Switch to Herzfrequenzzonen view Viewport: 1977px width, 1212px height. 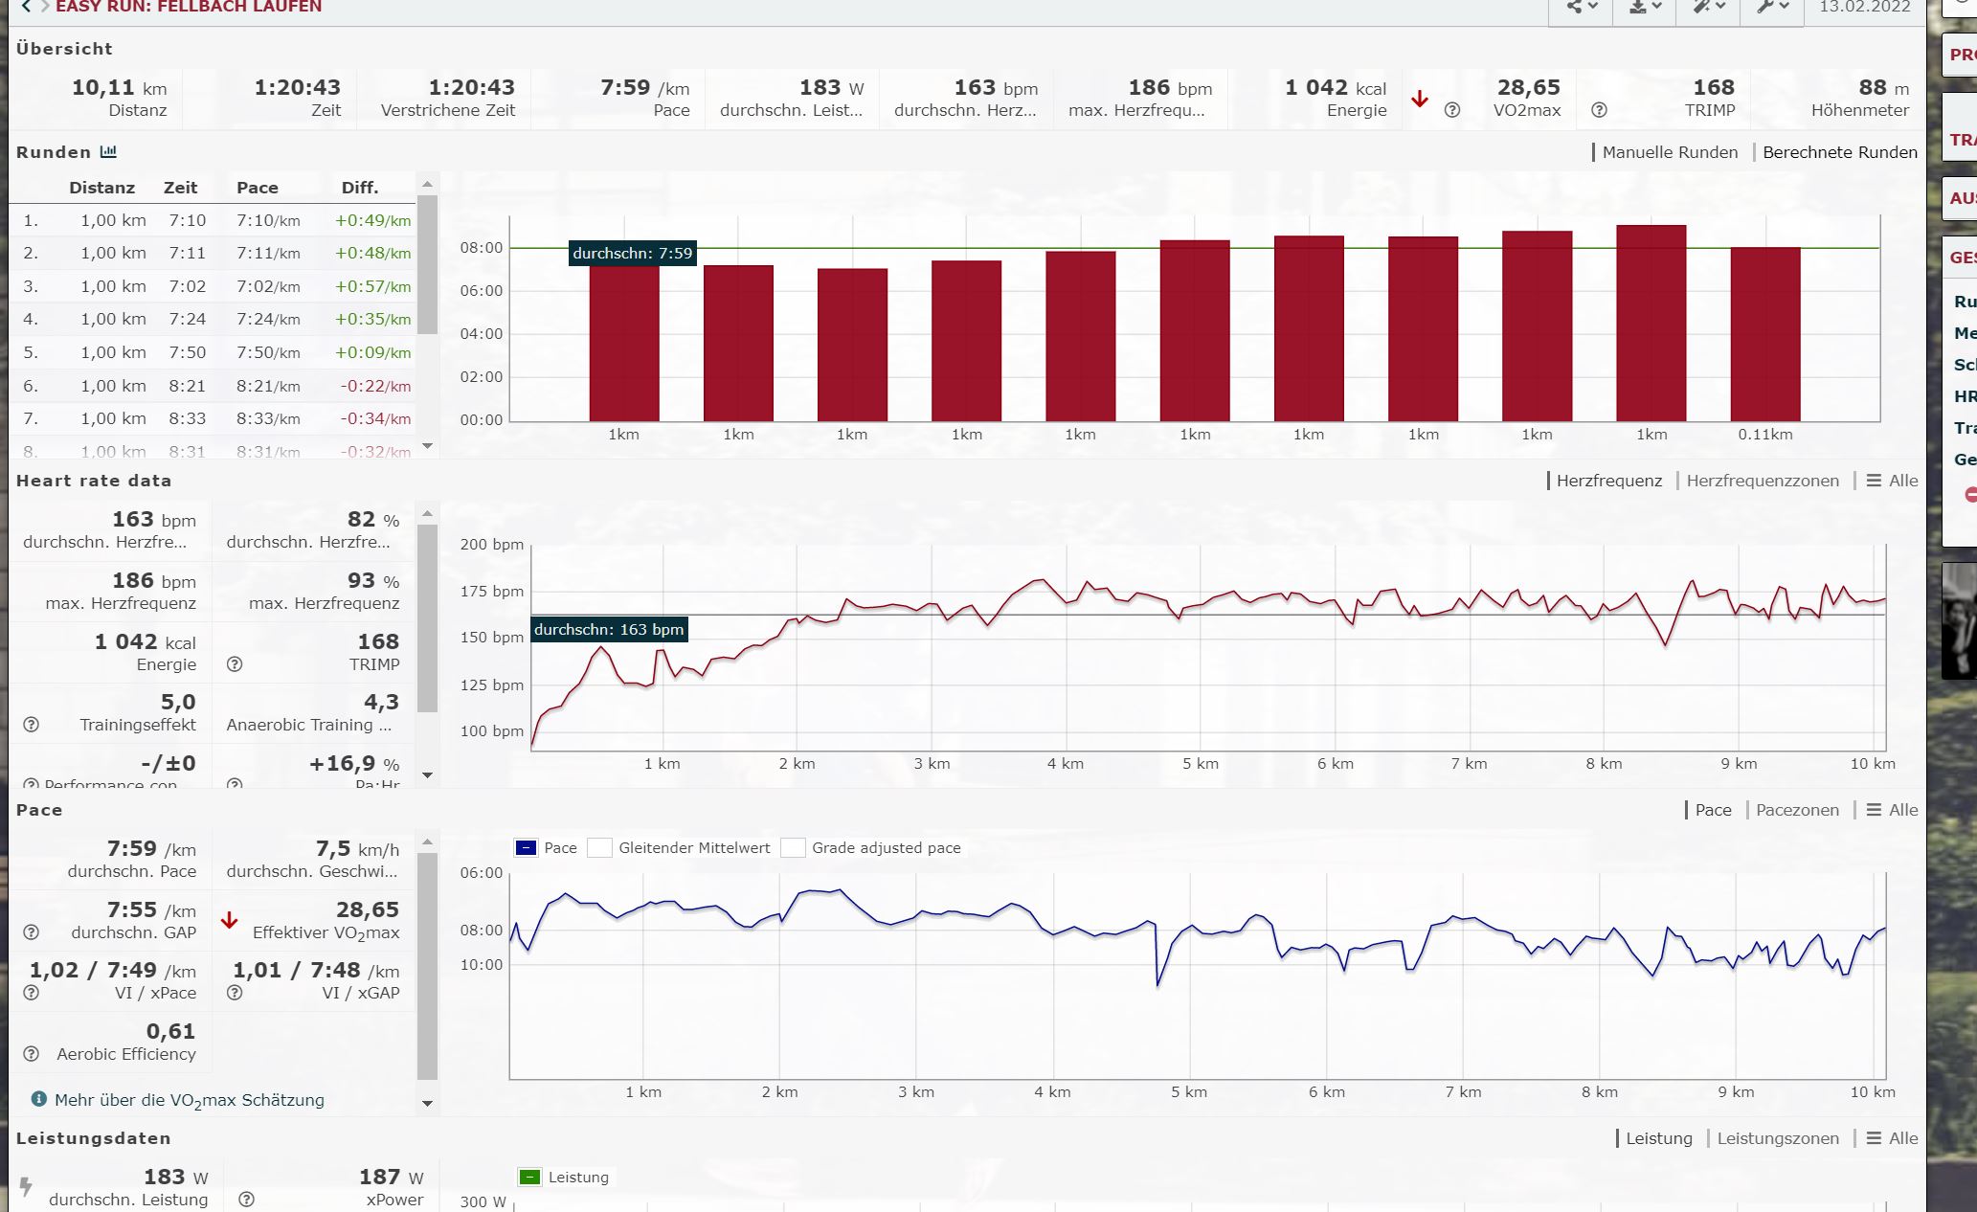(1762, 481)
